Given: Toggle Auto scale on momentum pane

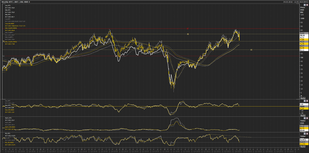Looking at the screenshot, I should point(303,116).
